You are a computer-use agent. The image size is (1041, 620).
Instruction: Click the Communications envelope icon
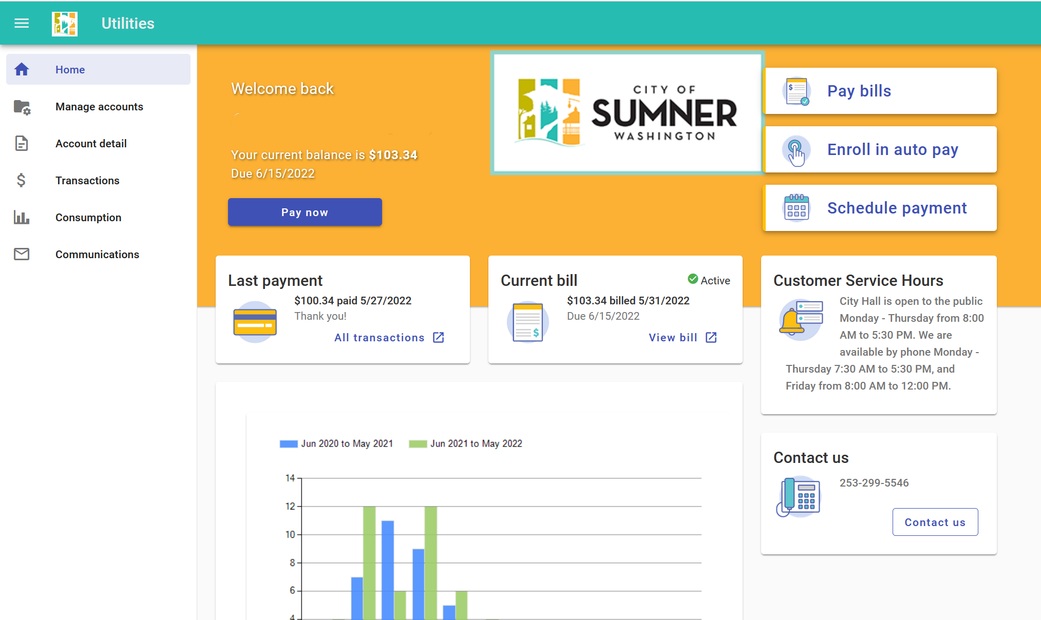tap(22, 255)
